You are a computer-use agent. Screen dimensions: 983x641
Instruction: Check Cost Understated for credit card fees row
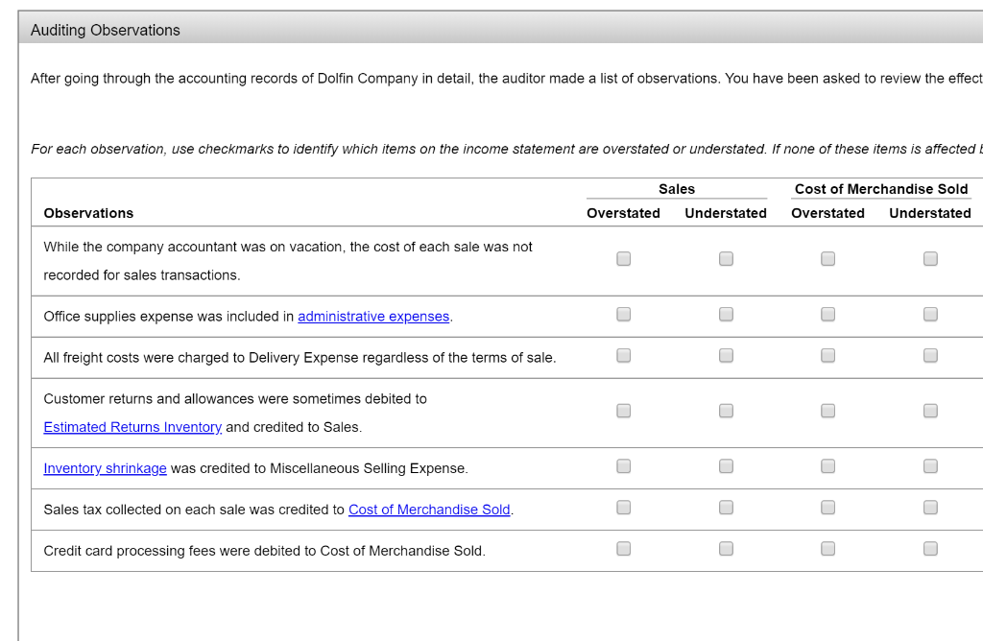point(930,549)
